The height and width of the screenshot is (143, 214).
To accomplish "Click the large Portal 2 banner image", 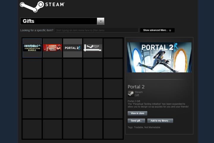I will tap(159, 57).
